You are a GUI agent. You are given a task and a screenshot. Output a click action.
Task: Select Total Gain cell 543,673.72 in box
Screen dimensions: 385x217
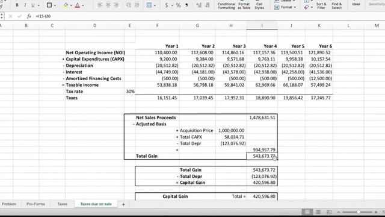click(262, 156)
